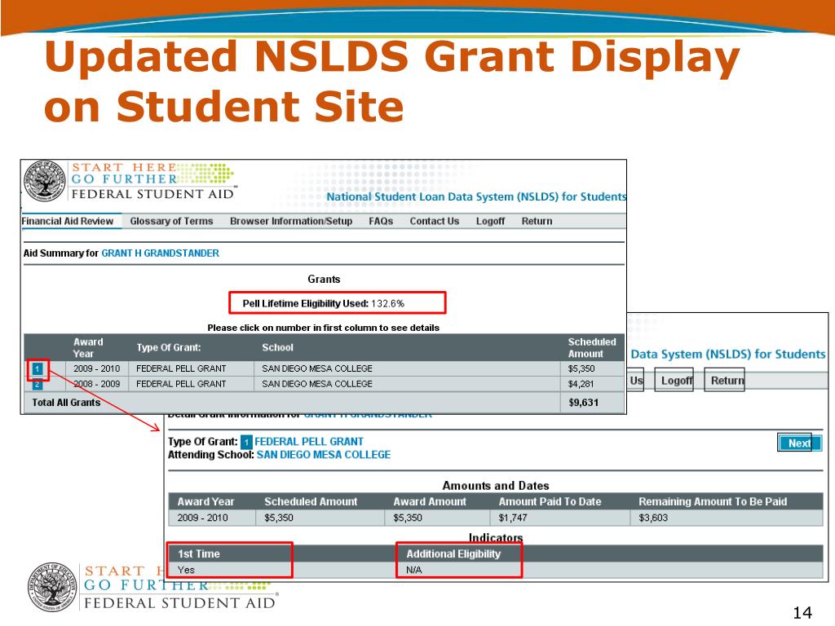Viewport: 835px width, 626px height.
Task: Click the 'Additional Eligibility' indicator header
Action: click(x=453, y=553)
